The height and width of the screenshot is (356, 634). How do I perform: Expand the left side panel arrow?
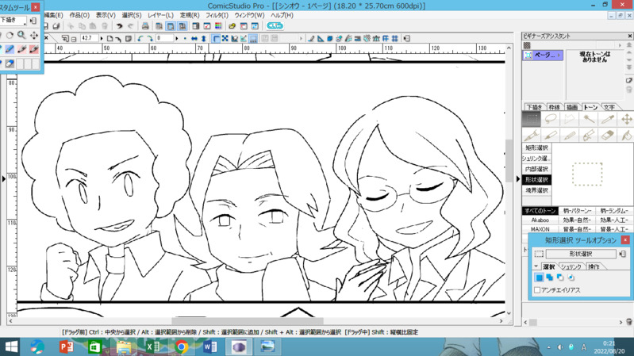pyautogui.click(x=4, y=178)
